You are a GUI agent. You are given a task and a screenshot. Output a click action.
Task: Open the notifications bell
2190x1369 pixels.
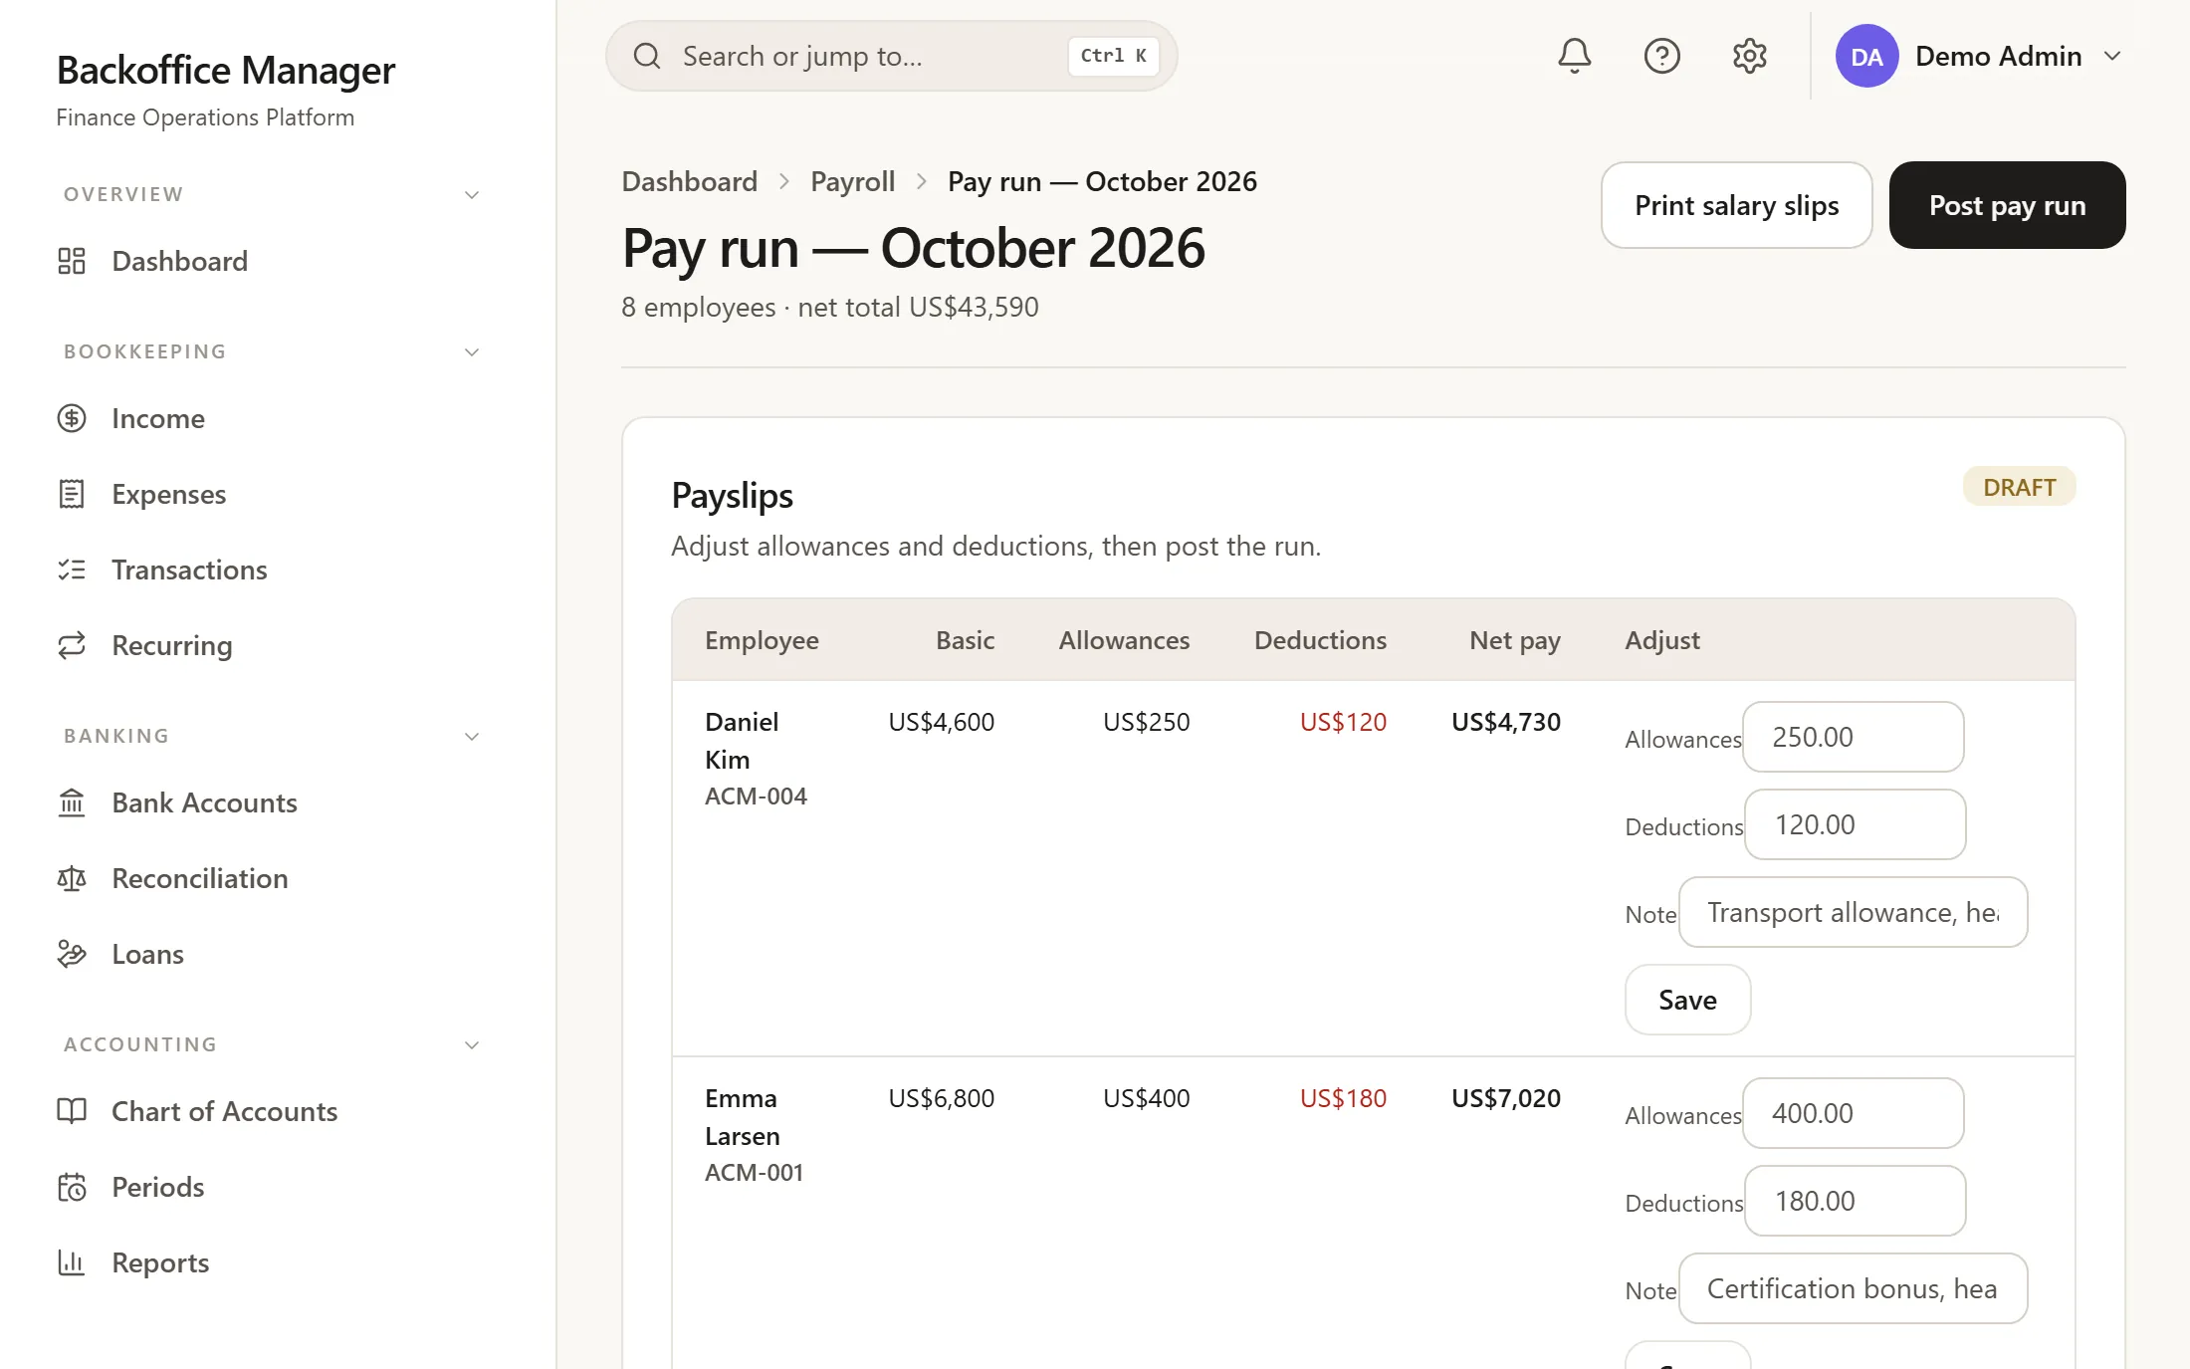pyautogui.click(x=1574, y=56)
